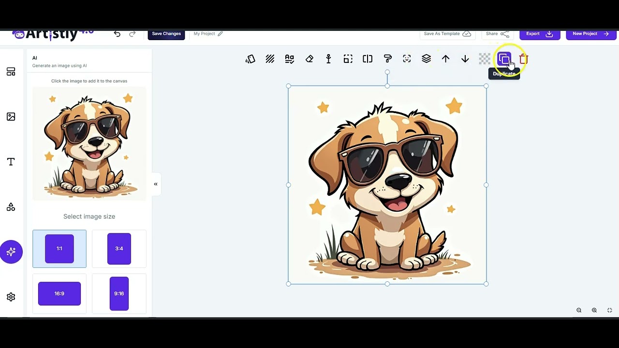619x348 pixels.
Task: Click the text-check 'Ag' icon
Action: (x=290, y=59)
